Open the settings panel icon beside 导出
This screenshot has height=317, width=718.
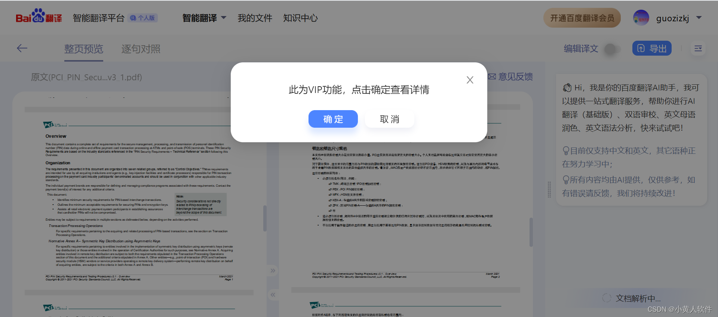[698, 49]
